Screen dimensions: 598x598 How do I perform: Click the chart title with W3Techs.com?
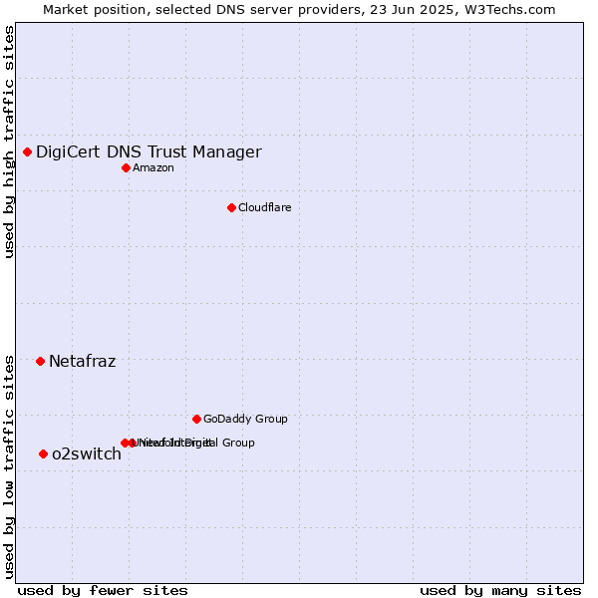299,10
